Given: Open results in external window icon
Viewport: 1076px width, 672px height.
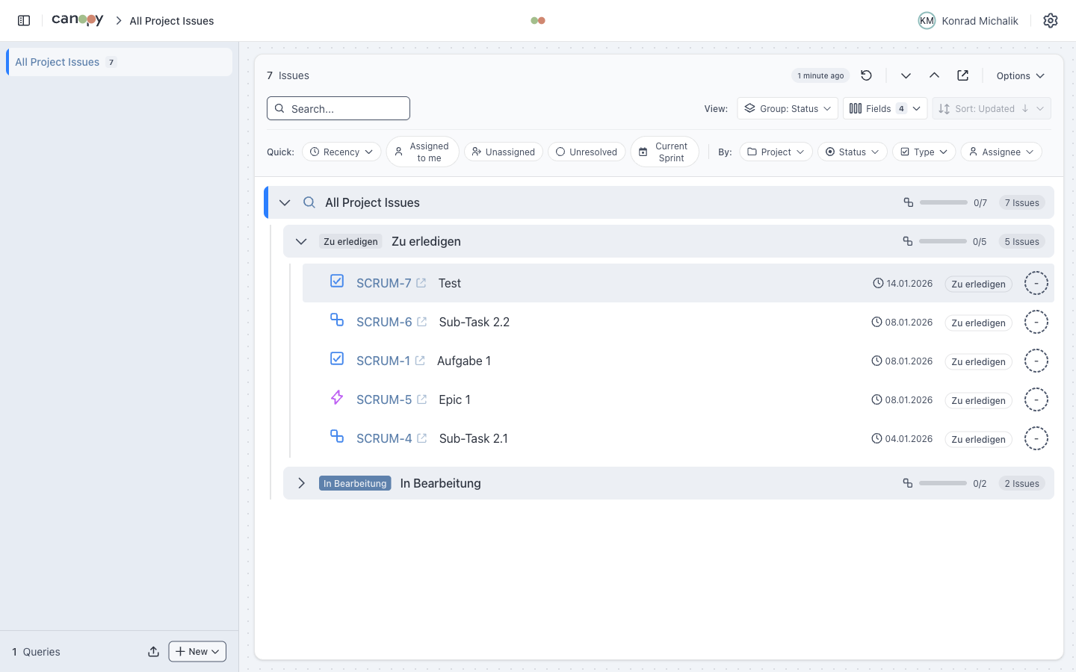Looking at the screenshot, I should (x=962, y=75).
